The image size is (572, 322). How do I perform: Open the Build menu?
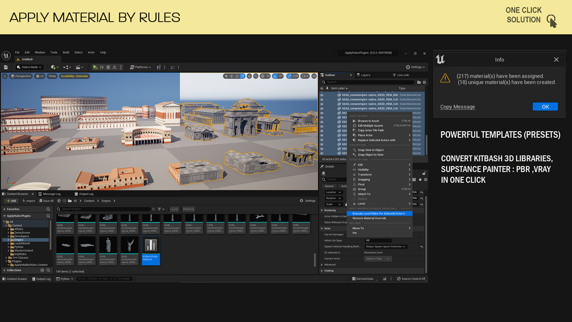[x=65, y=52]
